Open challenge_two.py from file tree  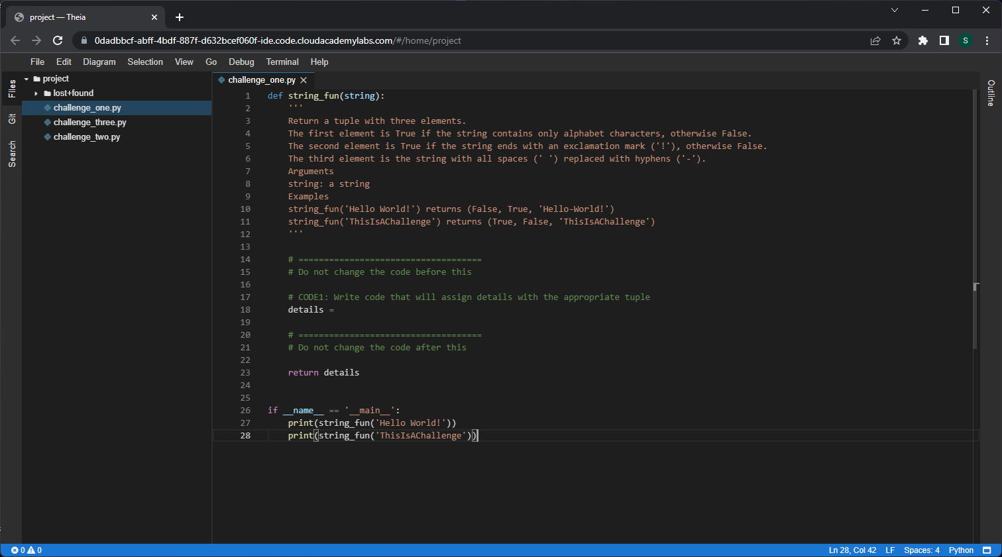coord(117,137)
